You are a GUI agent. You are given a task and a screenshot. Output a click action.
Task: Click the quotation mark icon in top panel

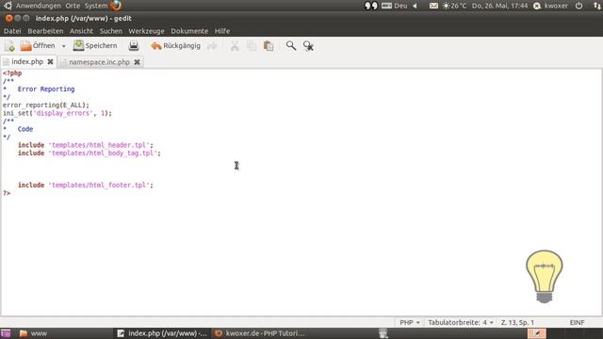370,6
